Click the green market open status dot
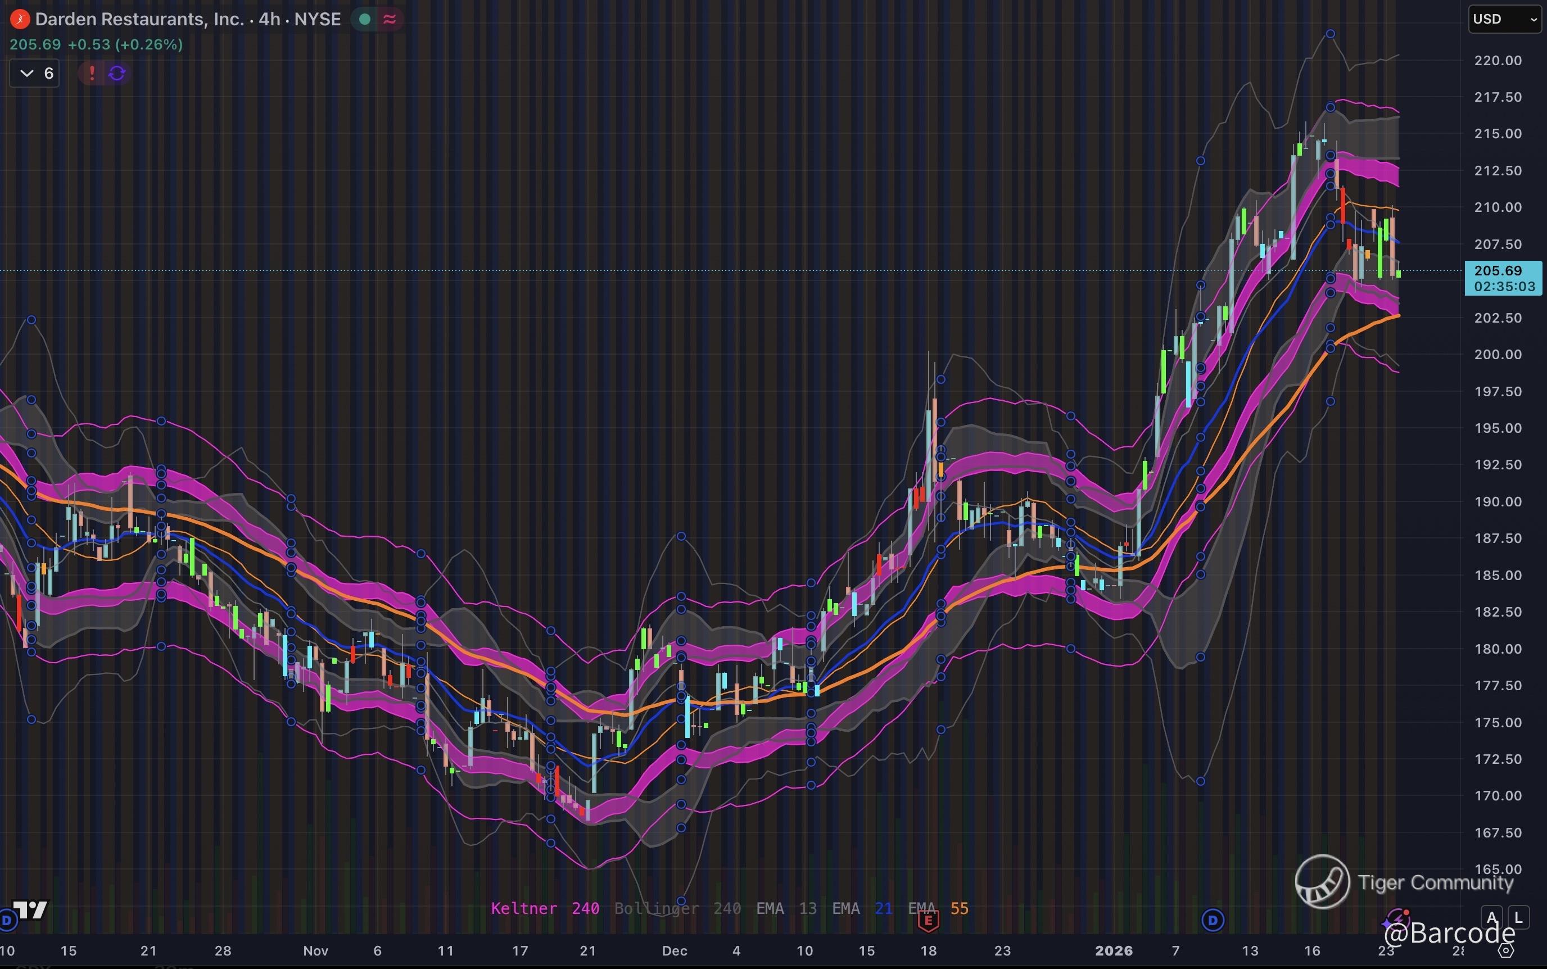1547x969 pixels. pos(365,19)
